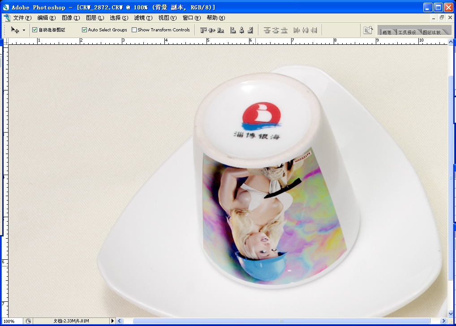Viewport: 456px width, 326px height.
Task: Click the Move tool icon in options bar
Action: [15, 30]
